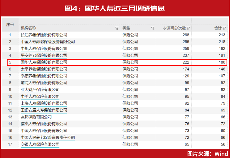Open 中国人寿保险股份有限公司 link
The image size is (230, 158).
44,131
